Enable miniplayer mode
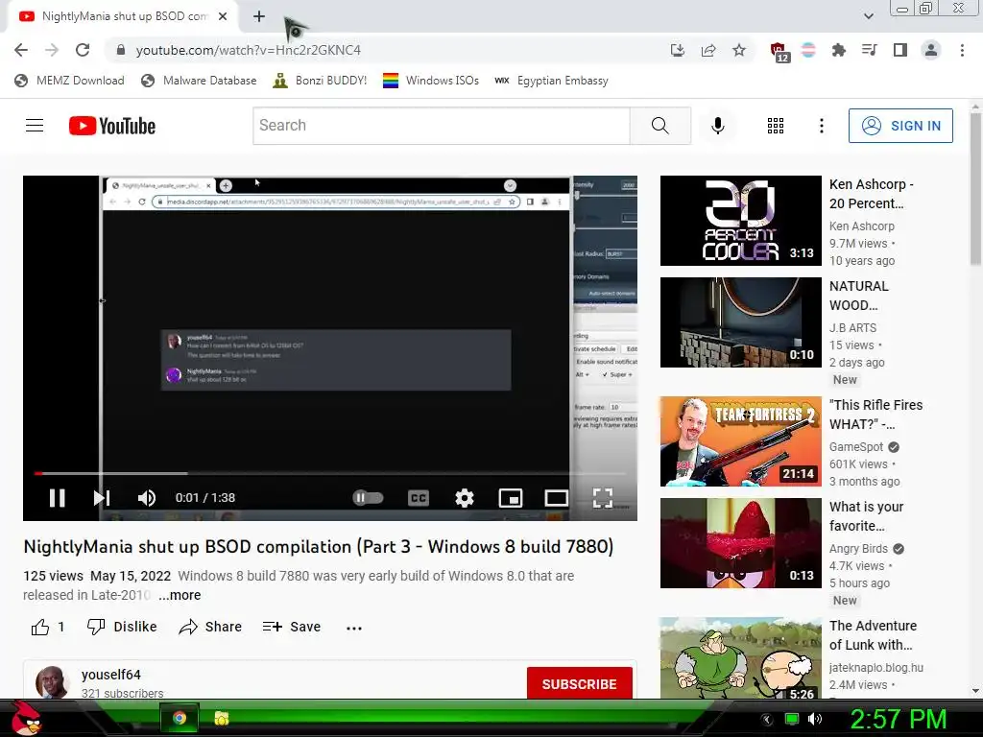The image size is (983, 737). pos(511,498)
